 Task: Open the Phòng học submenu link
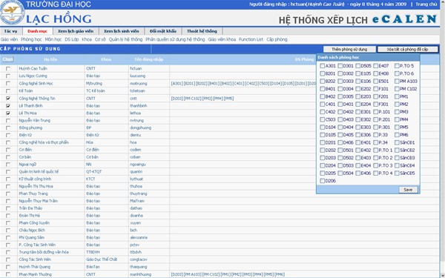[31, 39]
